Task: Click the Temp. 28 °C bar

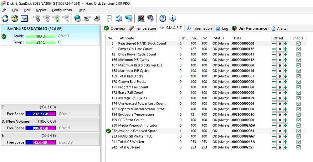Action: pos(41,42)
